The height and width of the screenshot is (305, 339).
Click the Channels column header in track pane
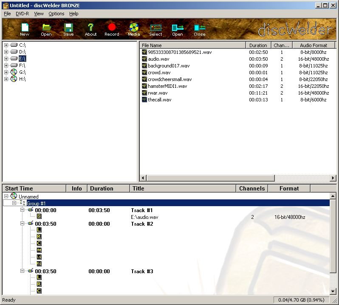click(252, 188)
